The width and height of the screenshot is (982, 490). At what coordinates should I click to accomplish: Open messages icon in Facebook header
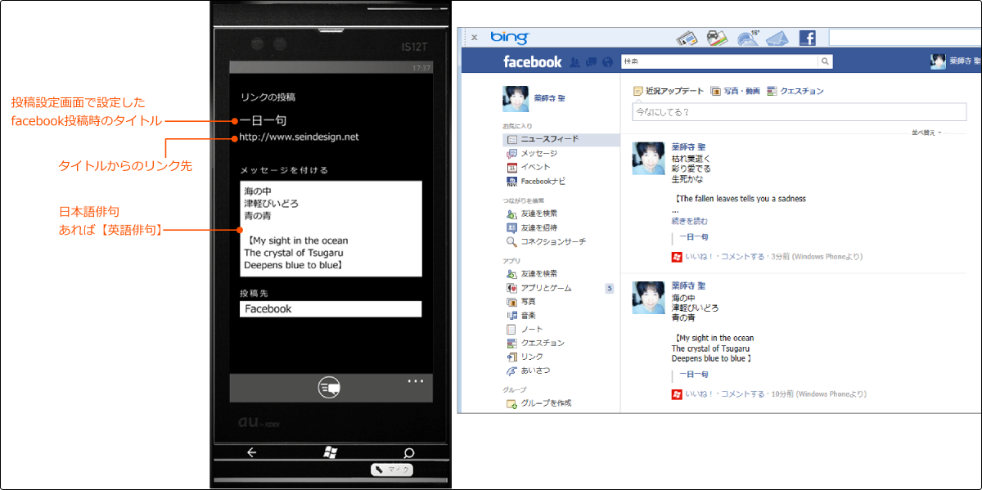[591, 61]
